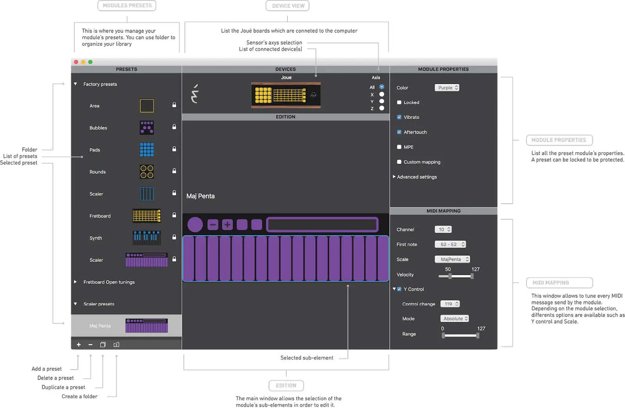Select the Area preset thumbnail

click(147, 106)
